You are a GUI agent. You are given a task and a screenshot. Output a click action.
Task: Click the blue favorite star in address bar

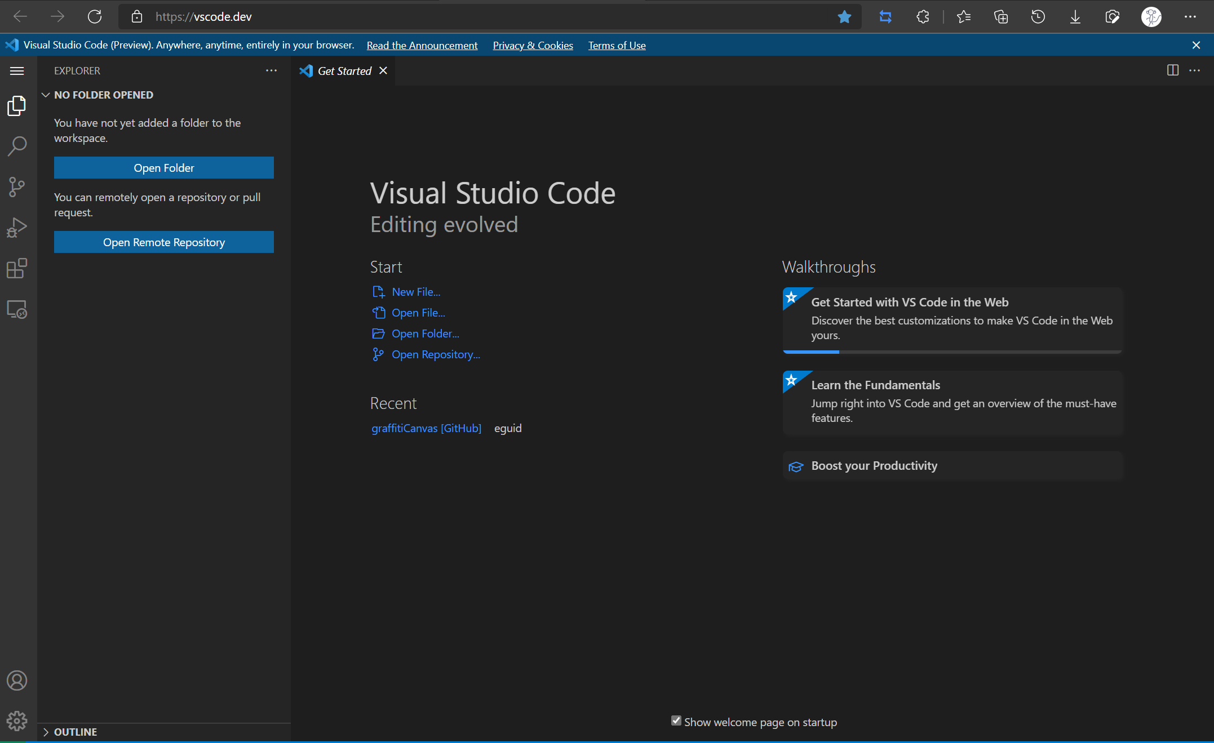click(x=844, y=17)
